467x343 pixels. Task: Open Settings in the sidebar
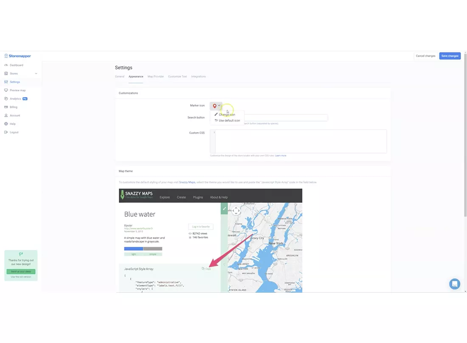15,82
